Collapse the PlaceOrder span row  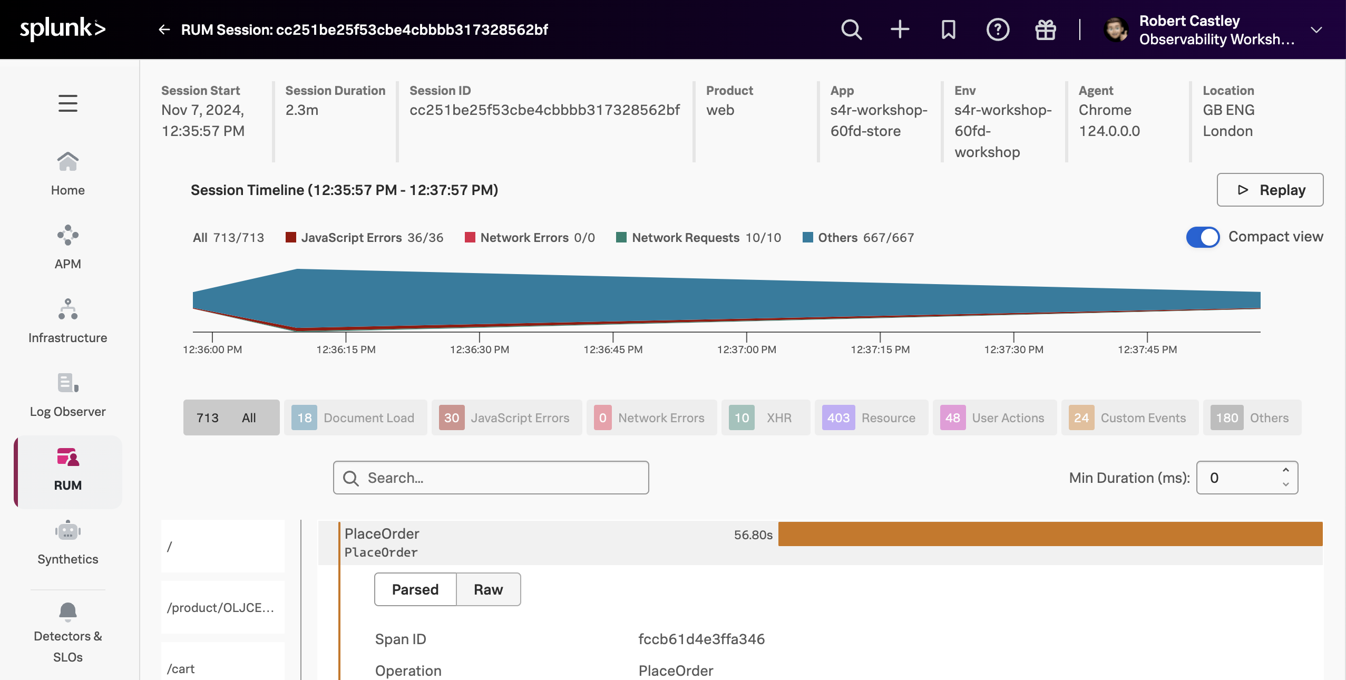pos(527,543)
